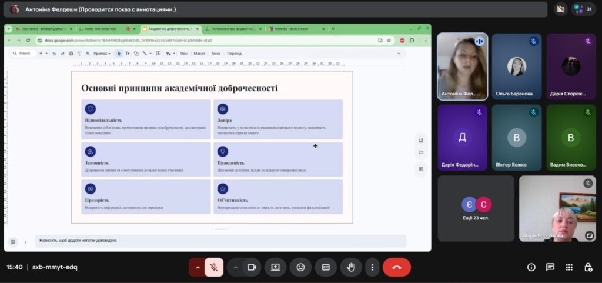Open the in-call chat panel

(x=550, y=267)
